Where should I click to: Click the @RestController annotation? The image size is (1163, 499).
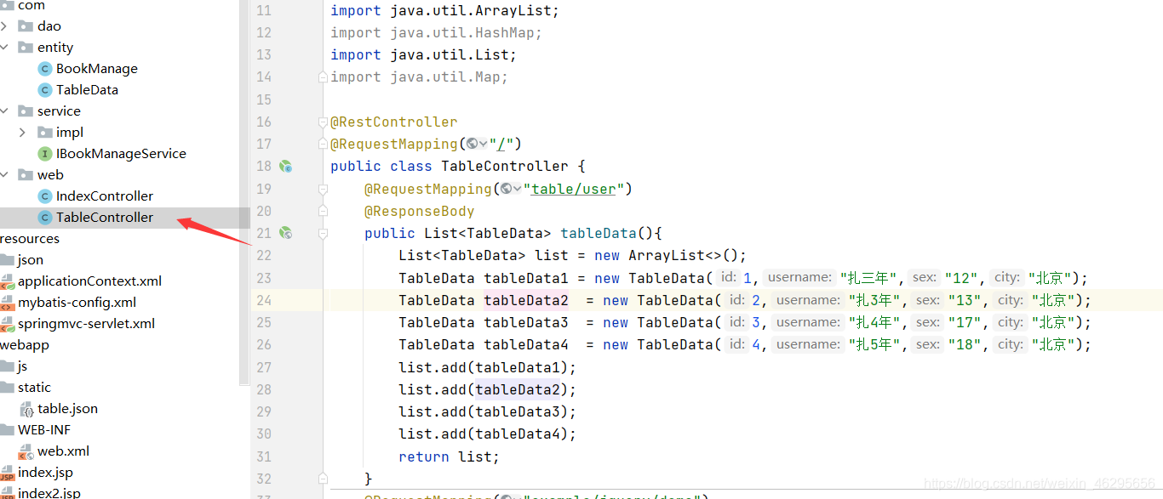pos(394,122)
